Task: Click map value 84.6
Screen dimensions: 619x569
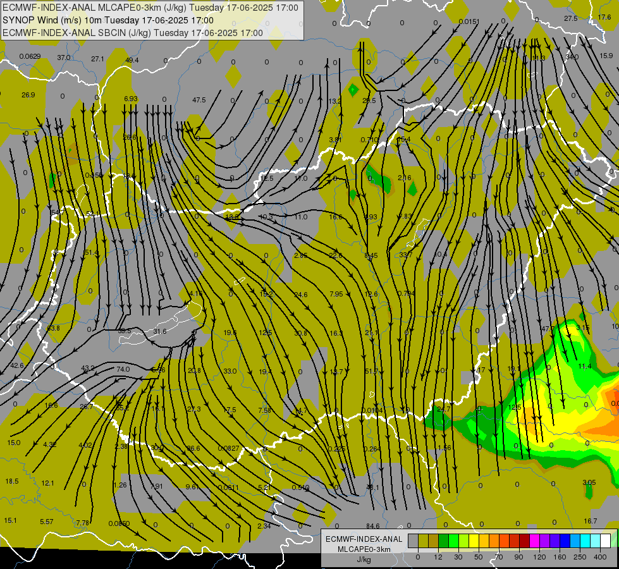Action: [x=372, y=526]
